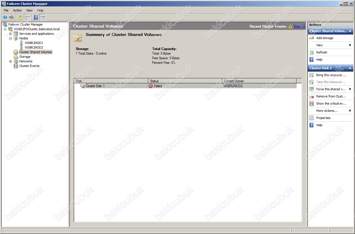Collapse the Cluster Disk 1 actions section
355x234 pixels.
pyautogui.click(x=350, y=68)
